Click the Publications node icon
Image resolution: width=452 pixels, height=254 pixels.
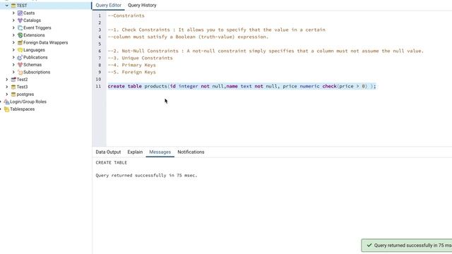[x=20, y=57]
